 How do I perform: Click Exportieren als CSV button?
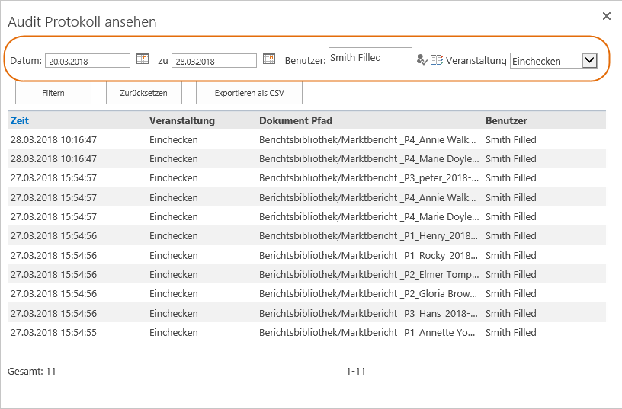(x=249, y=93)
